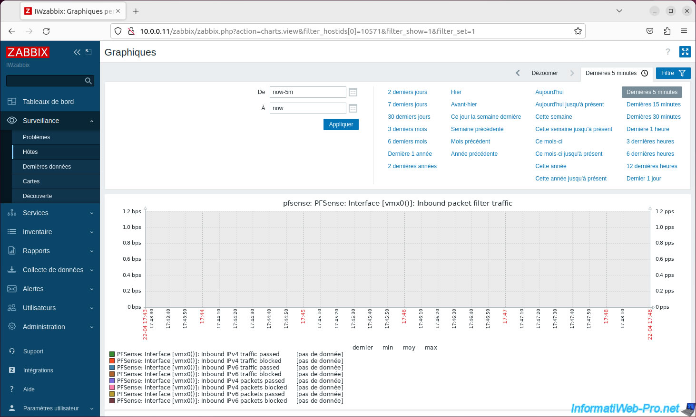
Task: Expand the Rapports menu section
Action: (50, 251)
